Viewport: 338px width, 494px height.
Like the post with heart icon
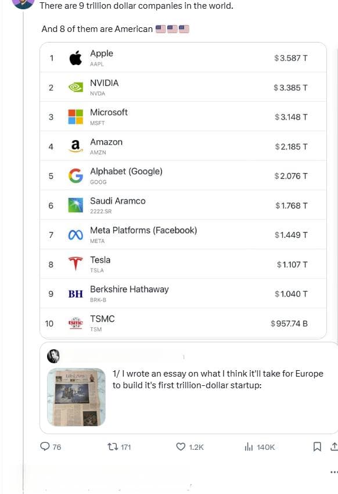(181, 446)
